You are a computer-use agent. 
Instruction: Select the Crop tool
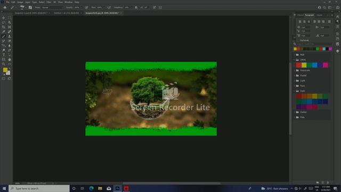tap(4, 27)
